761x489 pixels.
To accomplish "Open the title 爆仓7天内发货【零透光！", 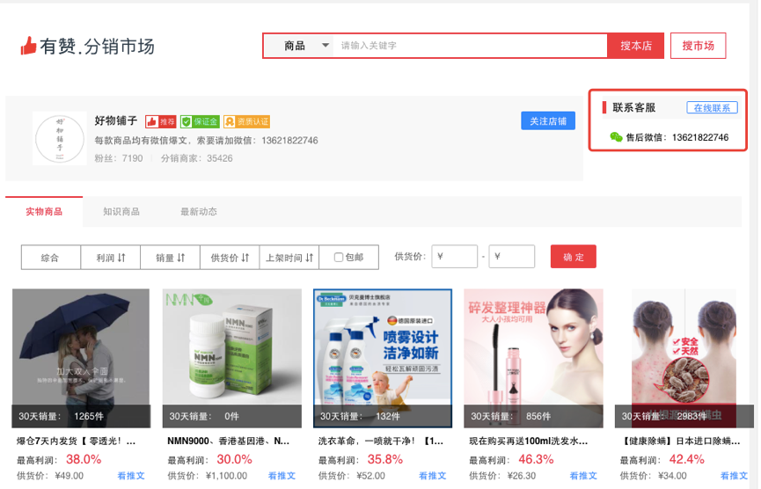I will coord(77,442).
